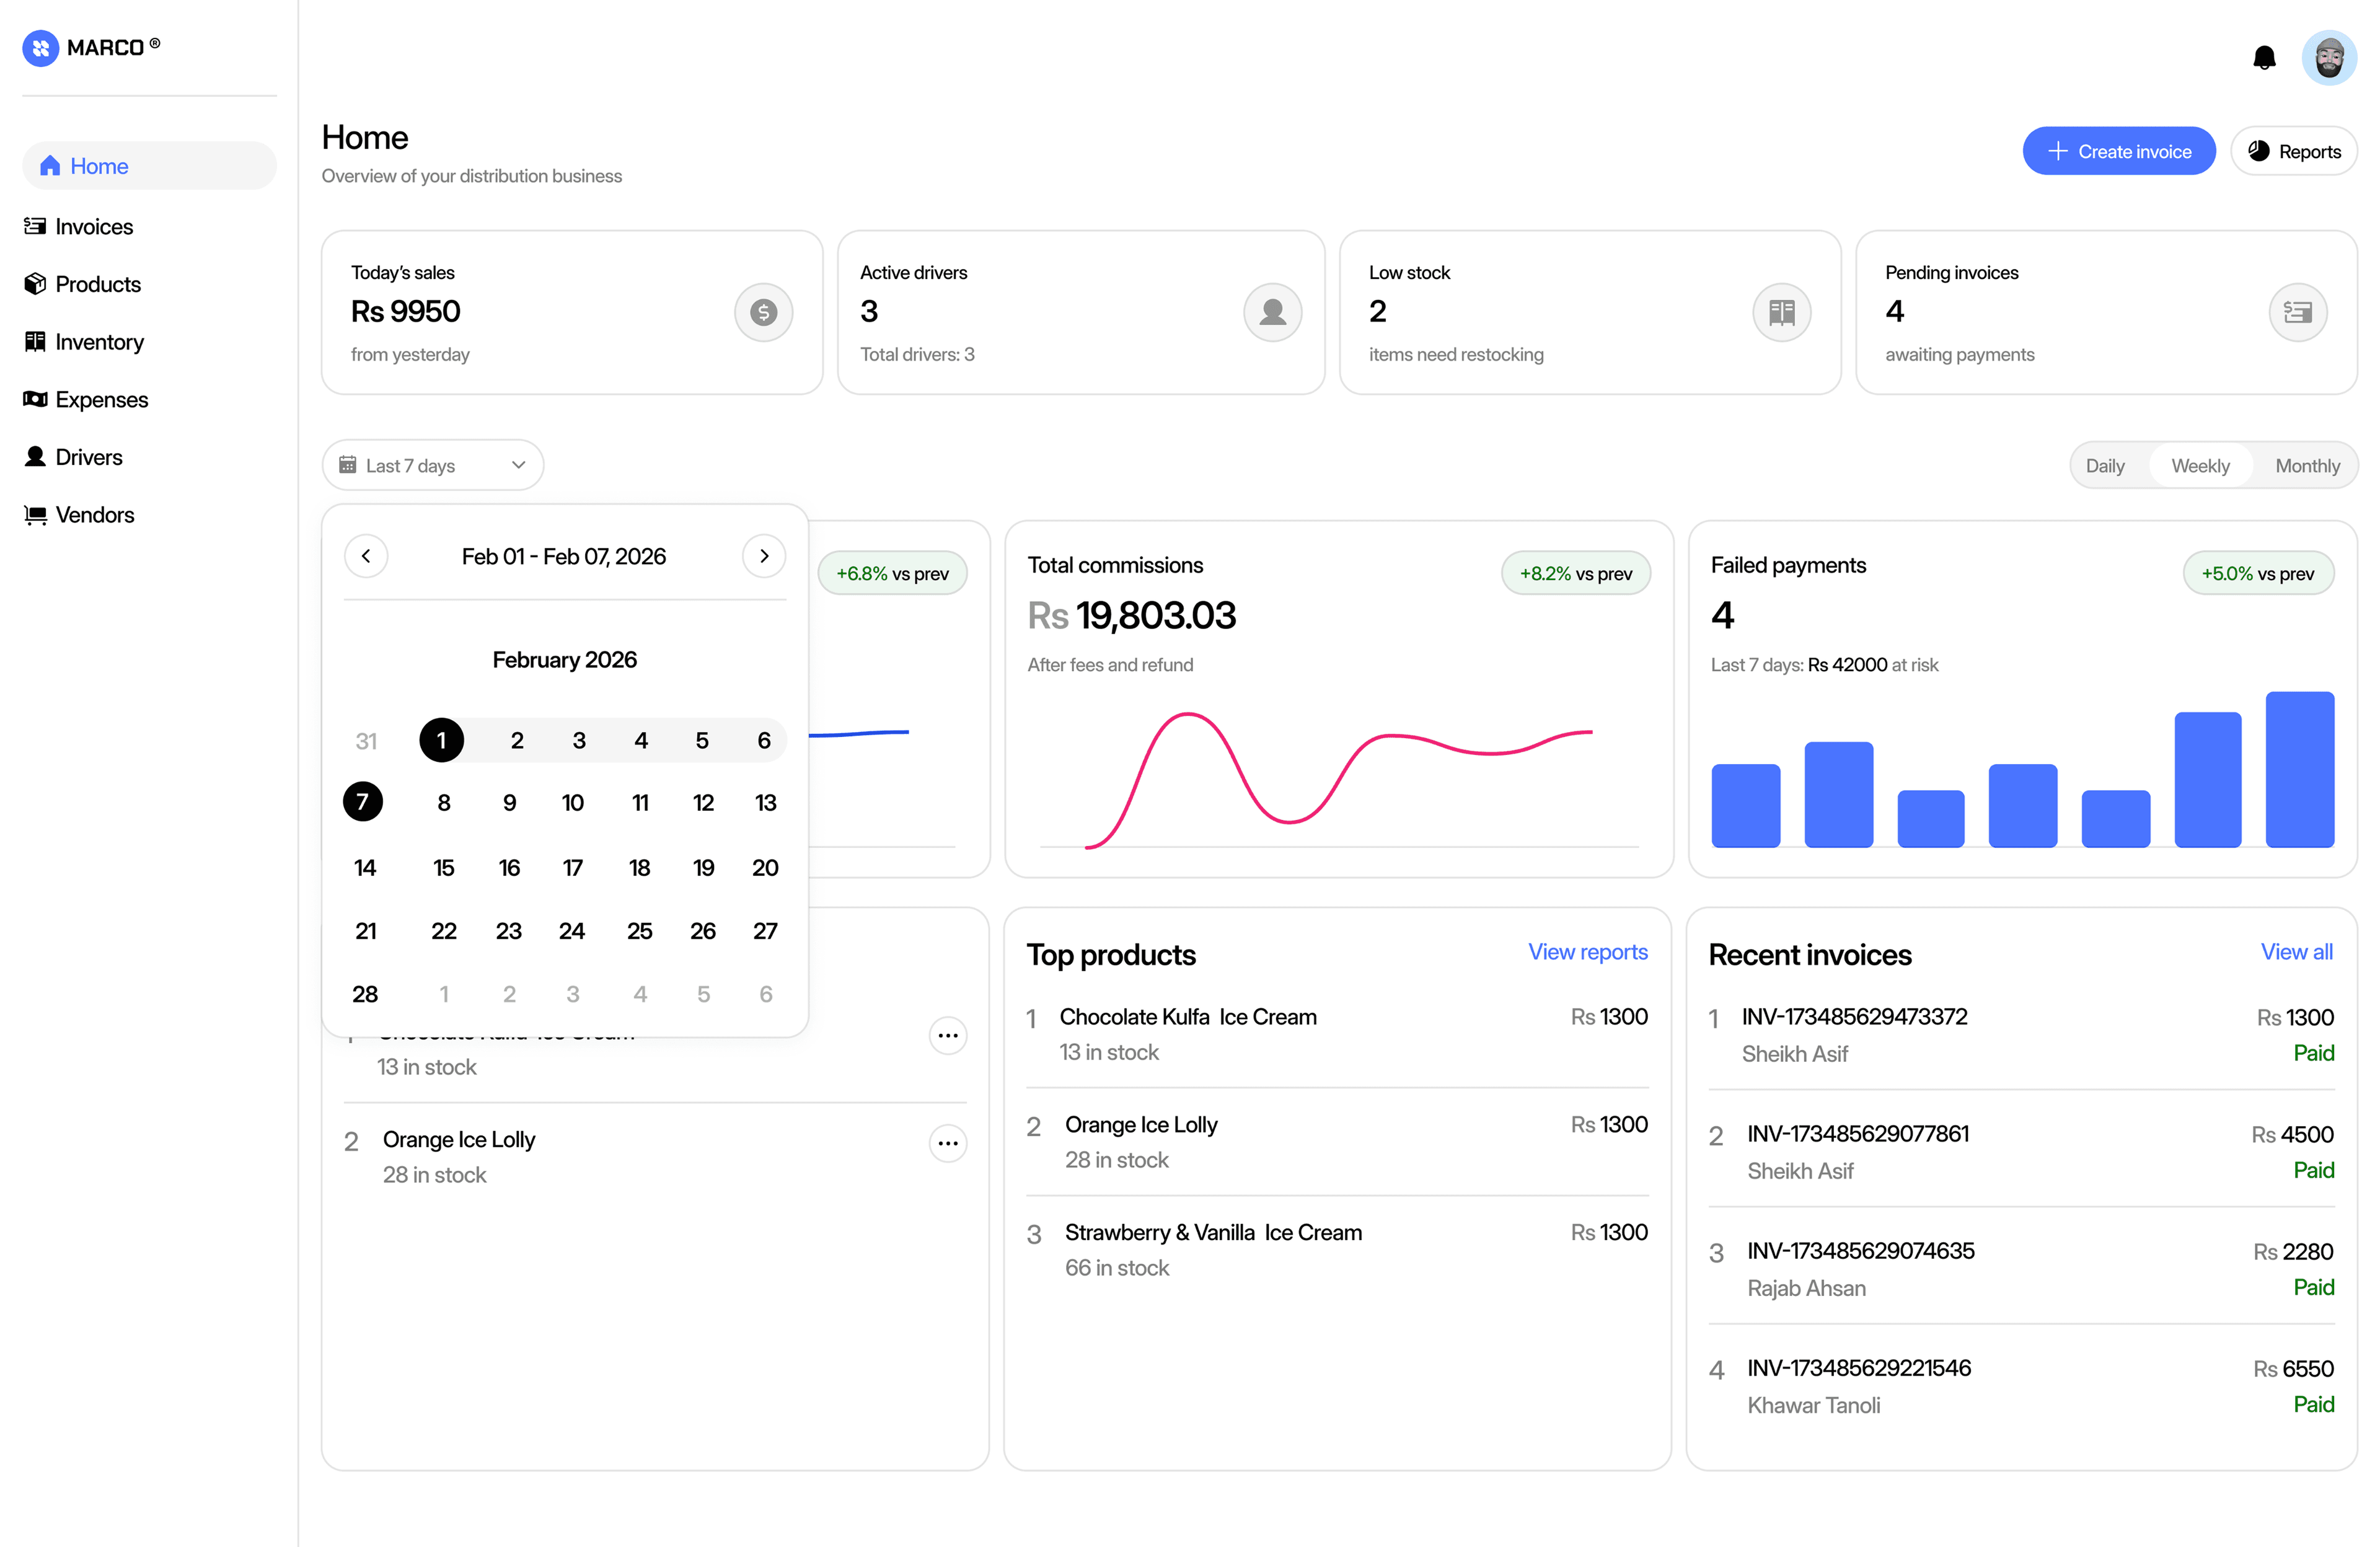
Task: Click the Marco logo icon
Action: click(41, 47)
